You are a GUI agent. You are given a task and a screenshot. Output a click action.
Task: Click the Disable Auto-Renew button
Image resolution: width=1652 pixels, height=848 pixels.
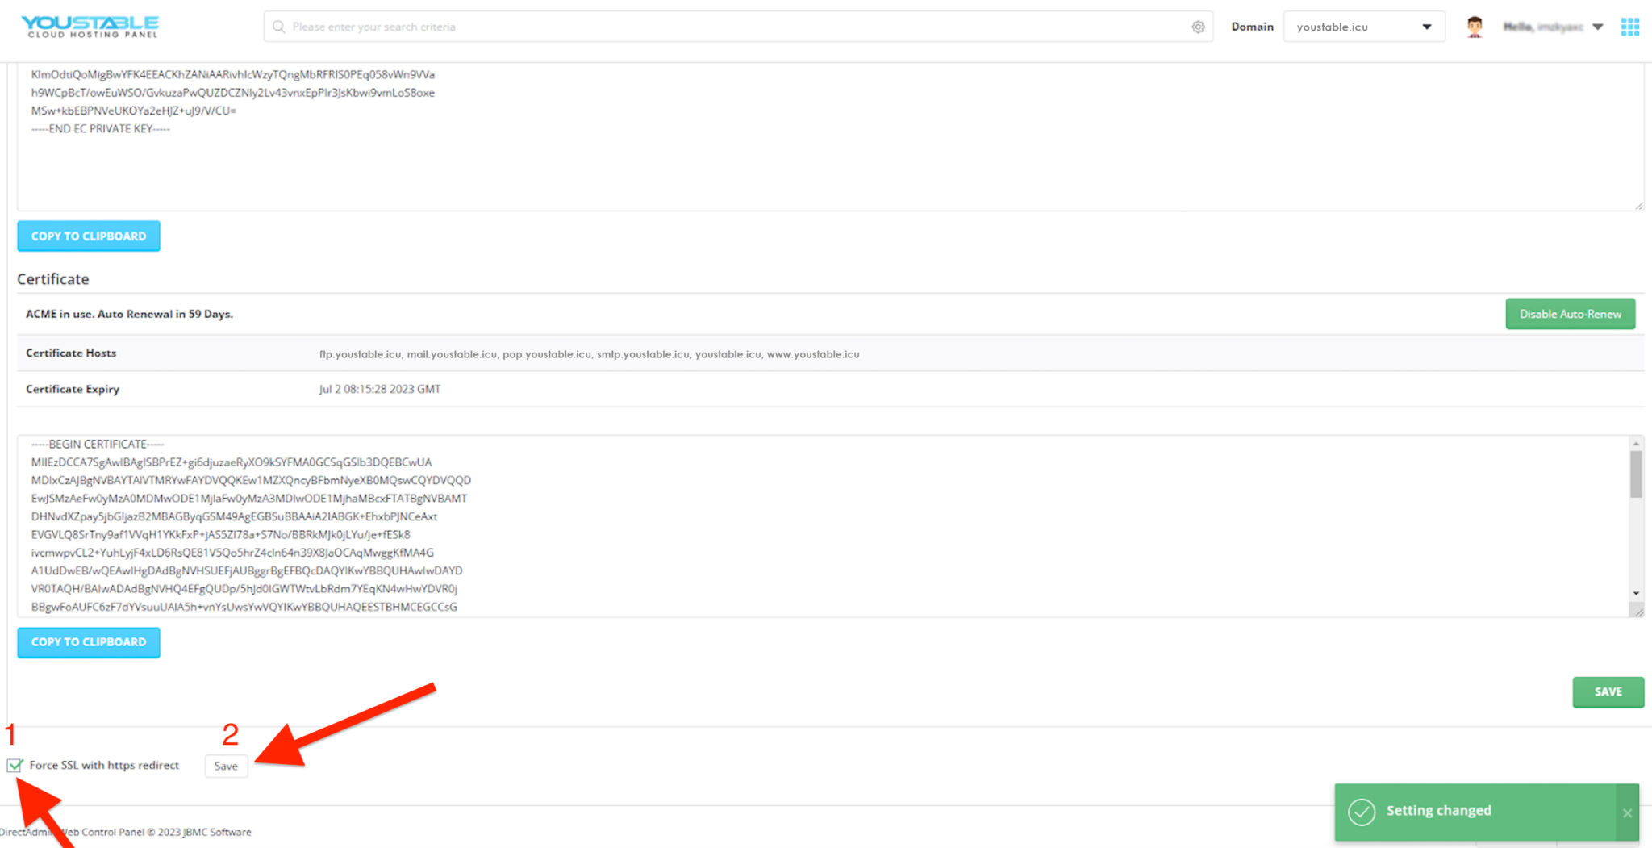1569,314
